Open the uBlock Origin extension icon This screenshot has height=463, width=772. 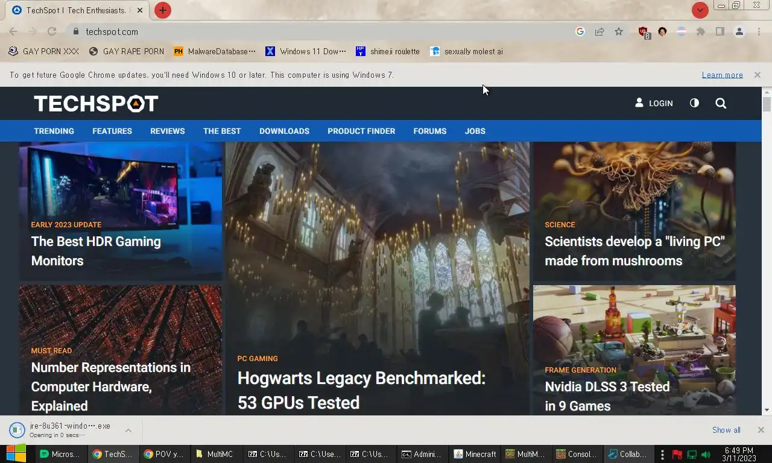coord(644,32)
